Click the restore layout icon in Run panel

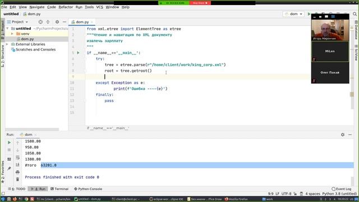click(9, 159)
